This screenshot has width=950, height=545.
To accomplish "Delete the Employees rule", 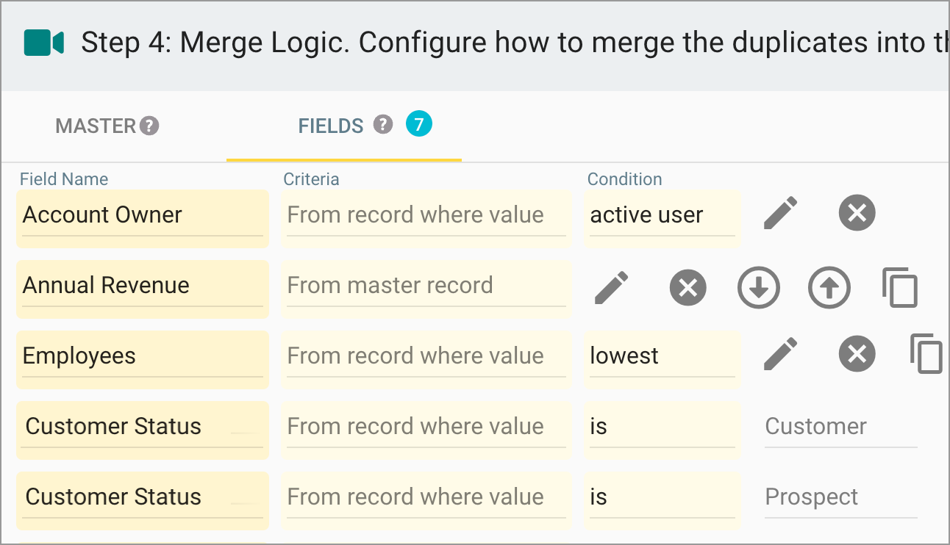I will (857, 355).
